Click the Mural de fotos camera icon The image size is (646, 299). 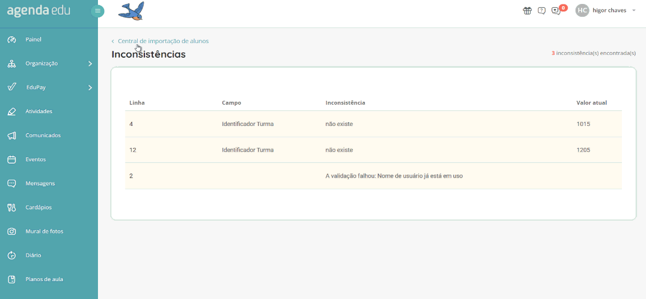click(11, 231)
